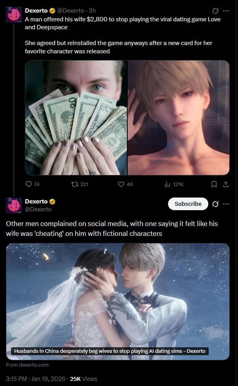Screen dimensions: 238x386
Task: Bookmark the first Dexerto tweet
Action: click(214, 184)
